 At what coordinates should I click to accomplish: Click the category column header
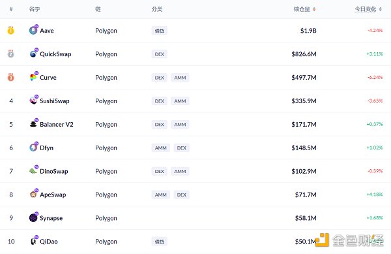point(157,9)
